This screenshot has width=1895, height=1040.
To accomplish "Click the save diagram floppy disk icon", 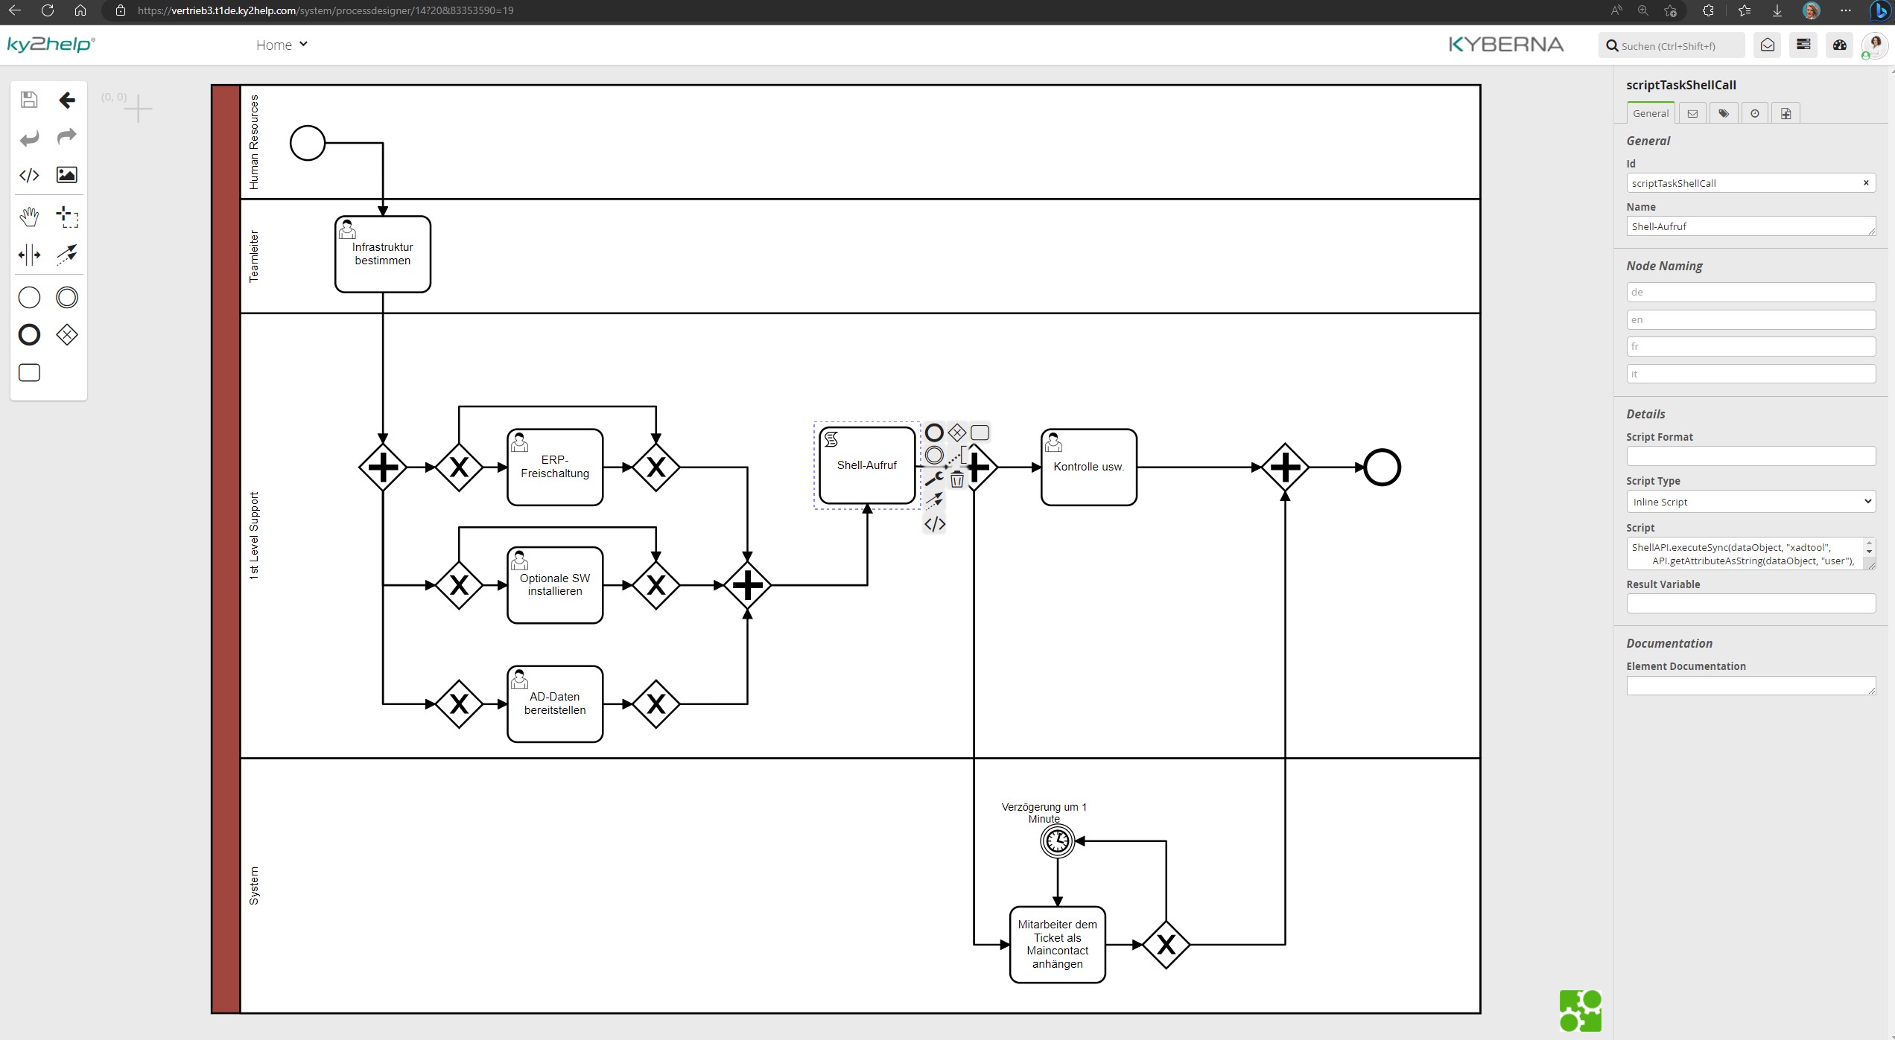I will click(29, 99).
